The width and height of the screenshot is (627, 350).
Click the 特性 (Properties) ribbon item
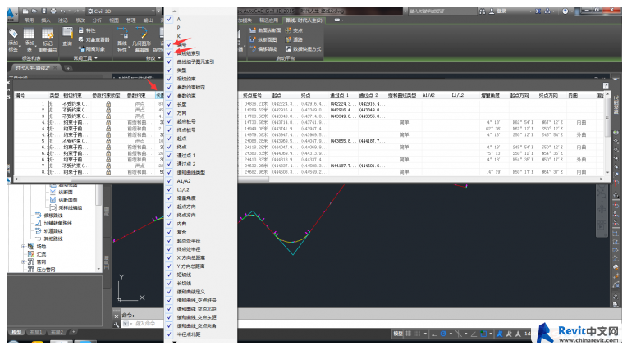[x=87, y=30]
